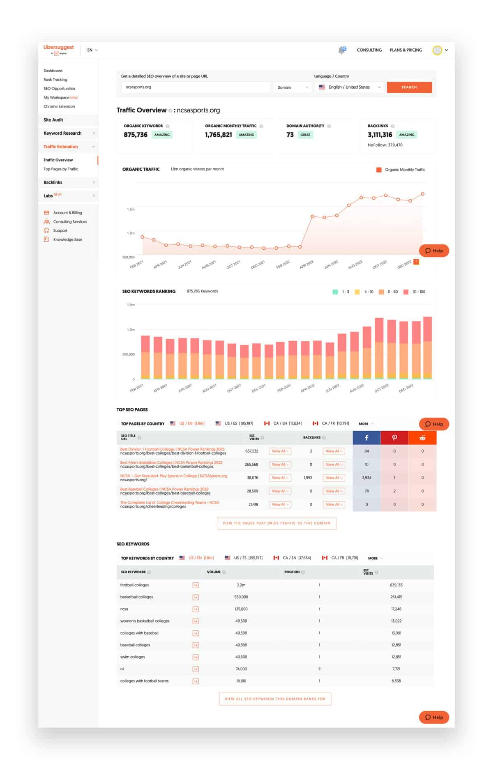Click the Support headset icon

pos(46,230)
